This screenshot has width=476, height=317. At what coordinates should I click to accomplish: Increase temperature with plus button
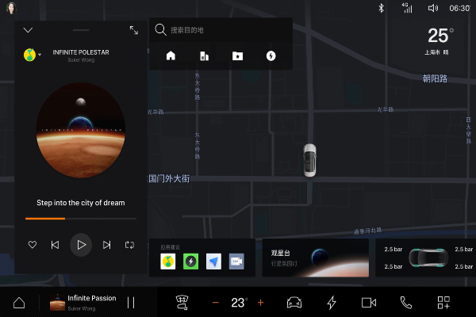pyautogui.click(x=260, y=303)
